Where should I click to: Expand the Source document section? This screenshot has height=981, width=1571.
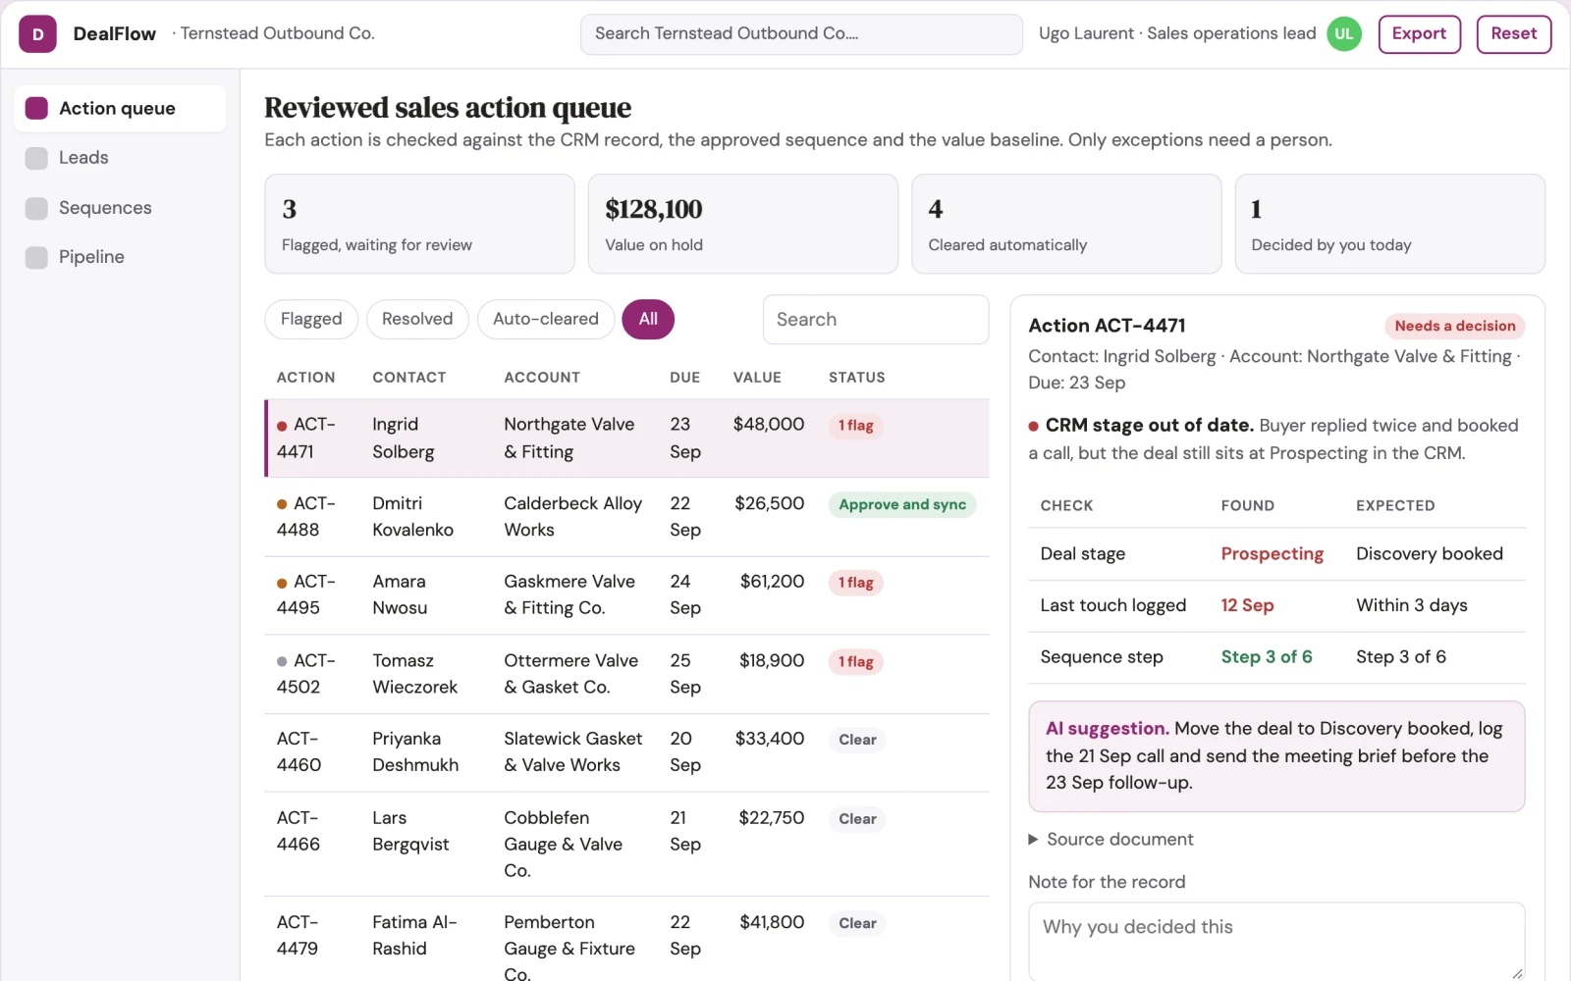1111,840
